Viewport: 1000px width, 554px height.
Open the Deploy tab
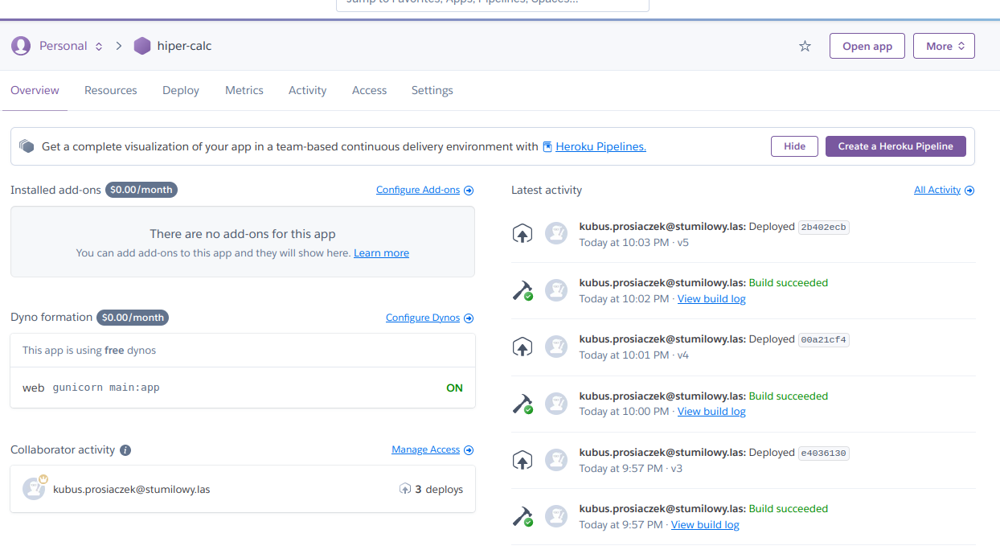point(181,90)
